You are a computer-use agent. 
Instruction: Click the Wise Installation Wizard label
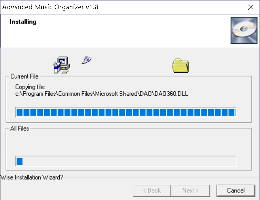point(32,177)
